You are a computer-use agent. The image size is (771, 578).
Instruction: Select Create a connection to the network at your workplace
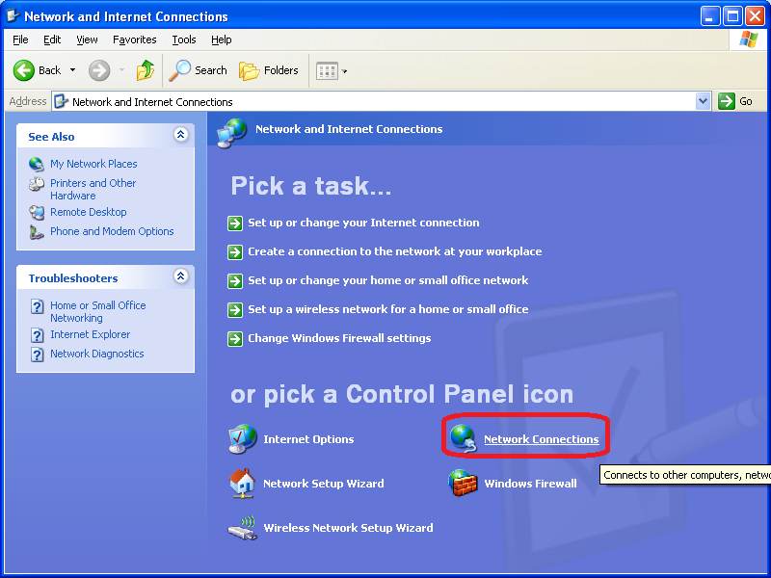pyautogui.click(x=395, y=251)
